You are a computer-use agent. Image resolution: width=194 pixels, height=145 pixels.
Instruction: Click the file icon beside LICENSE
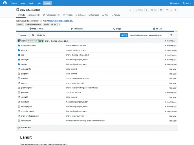coord(19,97)
